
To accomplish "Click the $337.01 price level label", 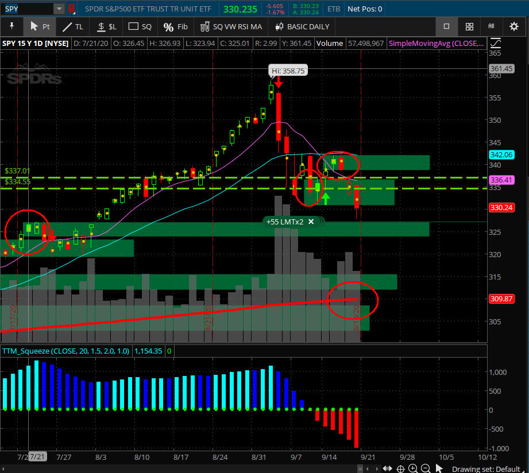I will click(17, 171).
